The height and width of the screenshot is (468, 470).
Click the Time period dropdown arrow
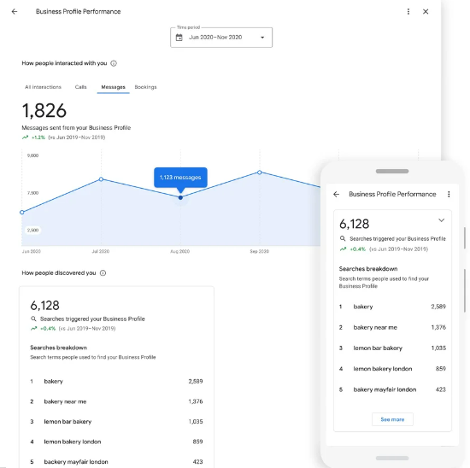(262, 38)
